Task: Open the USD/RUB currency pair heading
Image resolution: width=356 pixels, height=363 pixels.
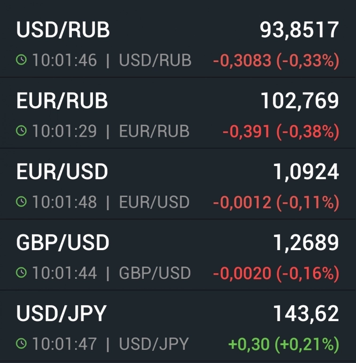Action: [63, 31]
